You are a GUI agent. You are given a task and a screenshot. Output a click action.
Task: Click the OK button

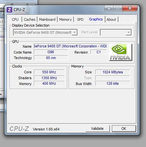(x=124, y=129)
